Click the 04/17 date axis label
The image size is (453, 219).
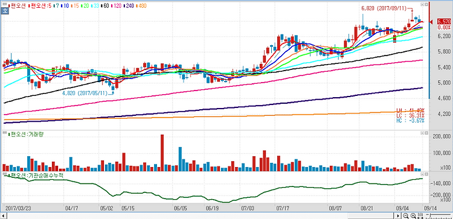[x=72, y=208]
